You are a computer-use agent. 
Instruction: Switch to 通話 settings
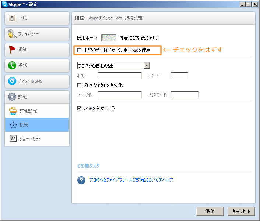[x=37, y=66]
